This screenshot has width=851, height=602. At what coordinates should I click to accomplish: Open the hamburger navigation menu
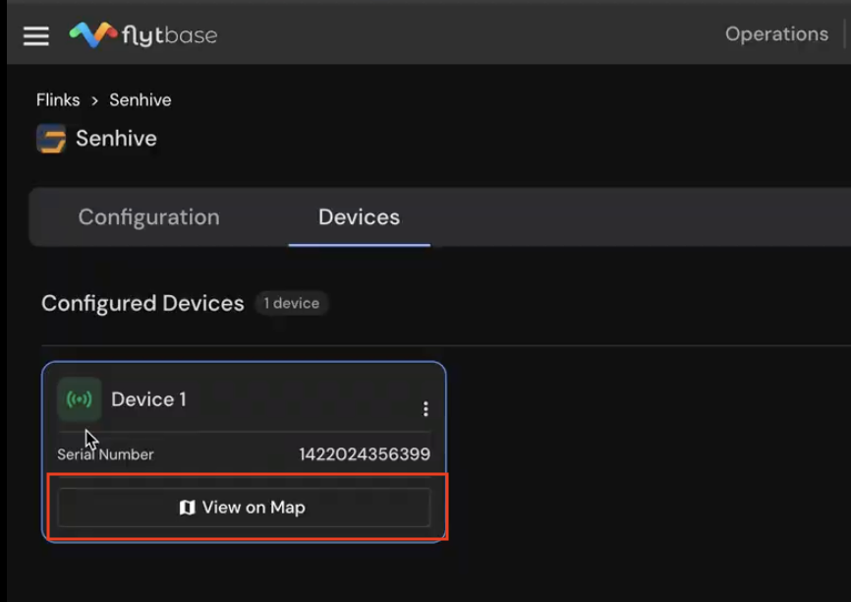tap(36, 35)
